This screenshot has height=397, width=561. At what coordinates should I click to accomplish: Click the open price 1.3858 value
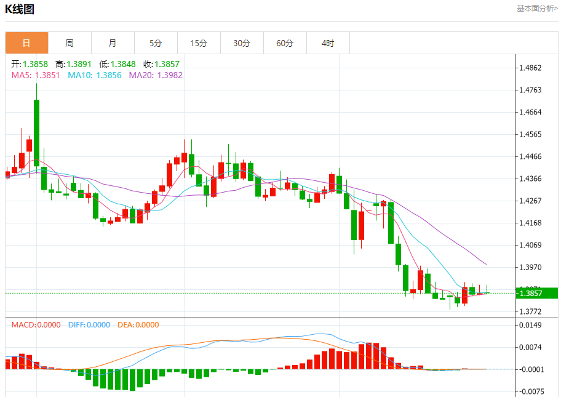(35, 64)
